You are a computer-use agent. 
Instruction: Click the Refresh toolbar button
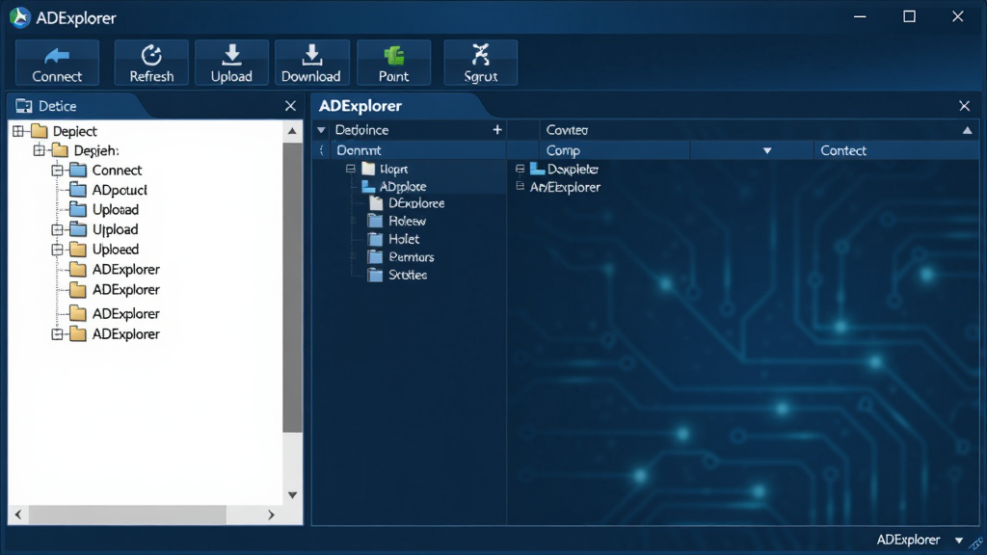click(151, 63)
